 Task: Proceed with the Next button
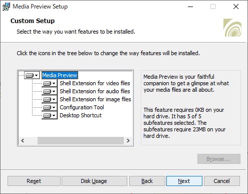click(184, 181)
